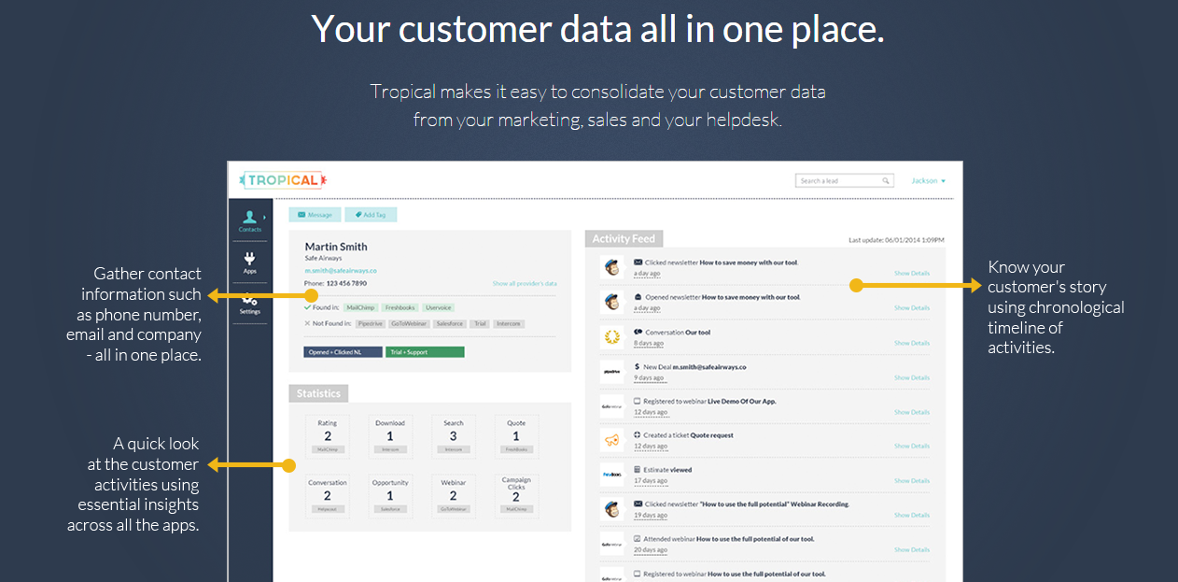Click the megaphone icon for ticket entry
The height and width of the screenshot is (582, 1178).
point(611,440)
